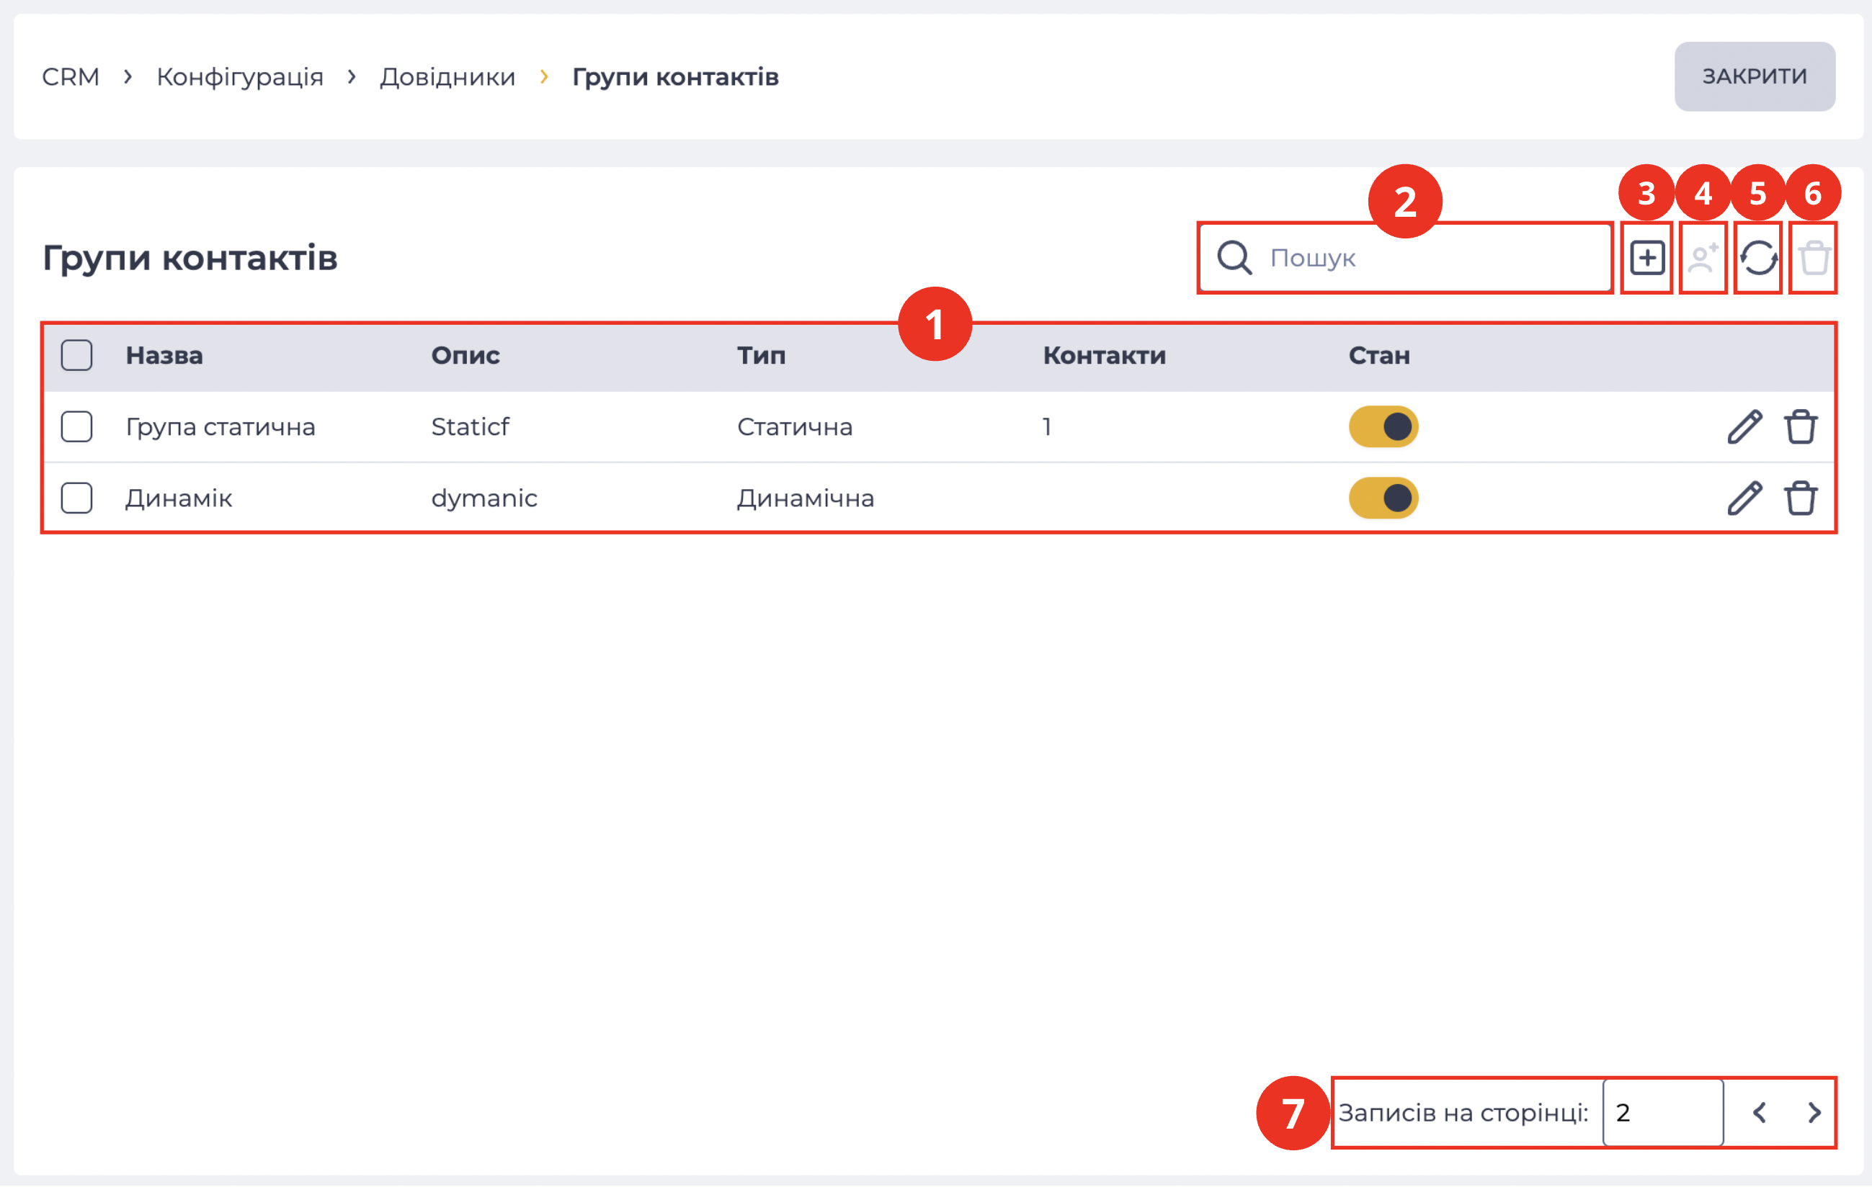Add a new contact group with the plus icon

[1646, 258]
